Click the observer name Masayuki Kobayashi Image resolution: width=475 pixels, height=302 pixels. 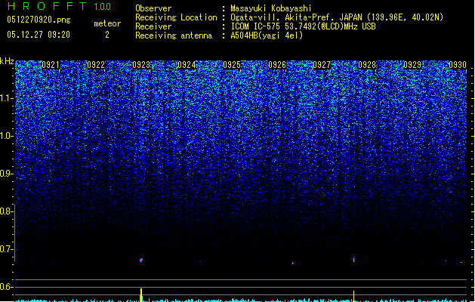tap(271, 8)
